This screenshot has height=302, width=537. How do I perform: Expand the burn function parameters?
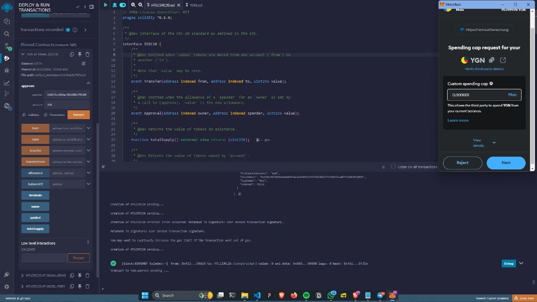pyautogui.click(x=88, y=128)
